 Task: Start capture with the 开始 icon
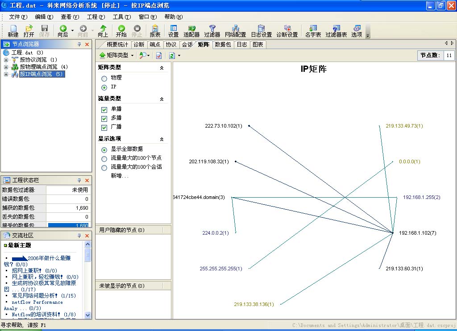(121, 31)
